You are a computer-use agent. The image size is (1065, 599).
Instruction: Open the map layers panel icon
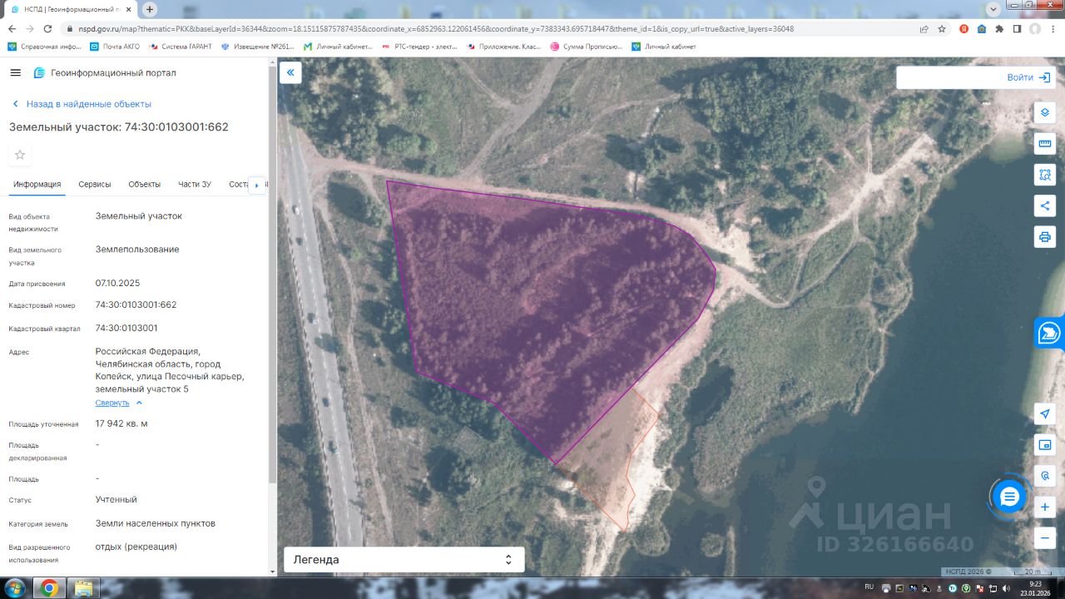(x=1044, y=112)
